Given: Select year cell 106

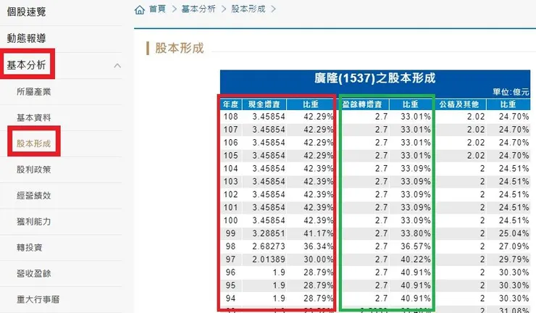Looking at the screenshot, I should pos(231,143).
